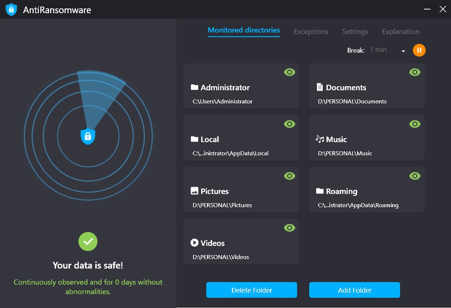Click the Delete Folder button
The image size is (451, 308).
pyautogui.click(x=251, y=290)
